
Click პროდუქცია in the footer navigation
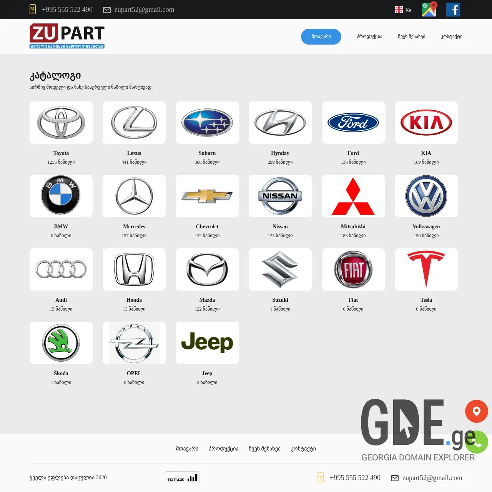click(223, 449)
